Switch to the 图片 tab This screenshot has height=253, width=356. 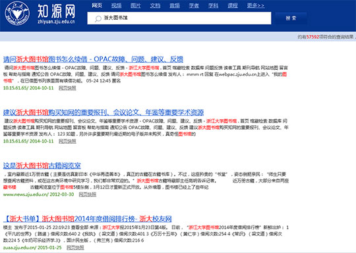point(136,5)
